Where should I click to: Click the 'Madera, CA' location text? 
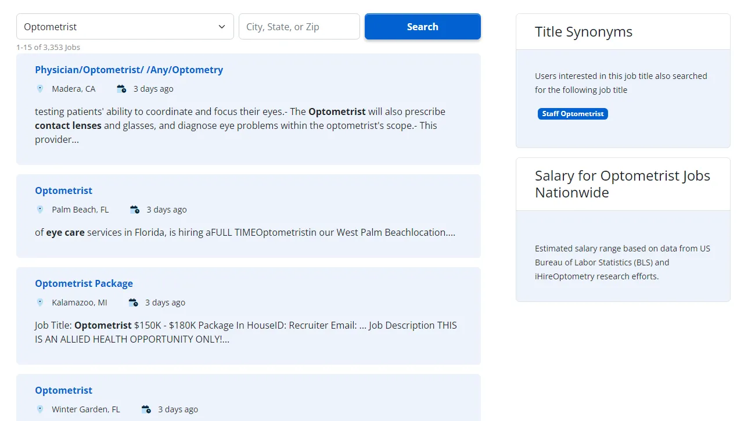click(x=74, y=89)
